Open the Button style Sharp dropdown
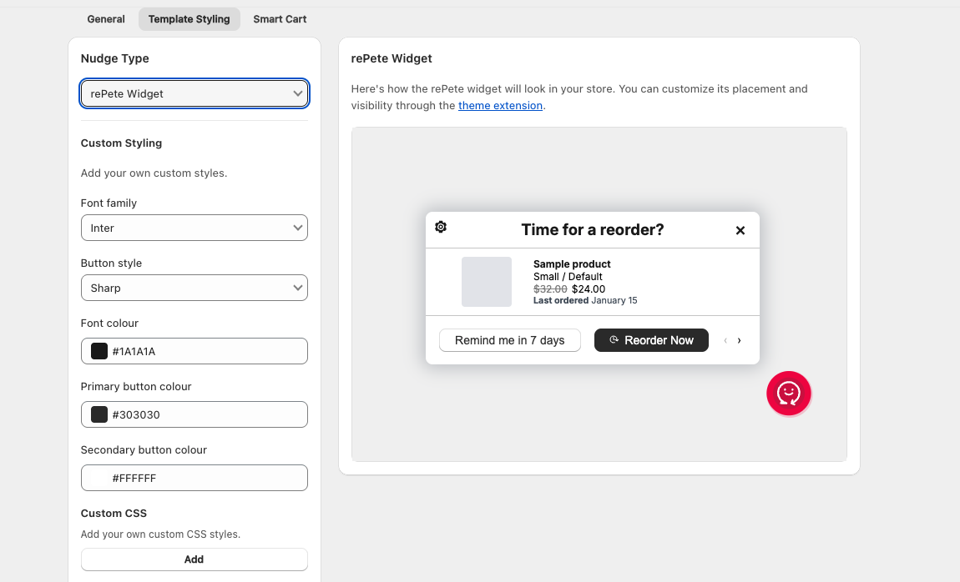The image size is (960, 582). tap(194, 288)
